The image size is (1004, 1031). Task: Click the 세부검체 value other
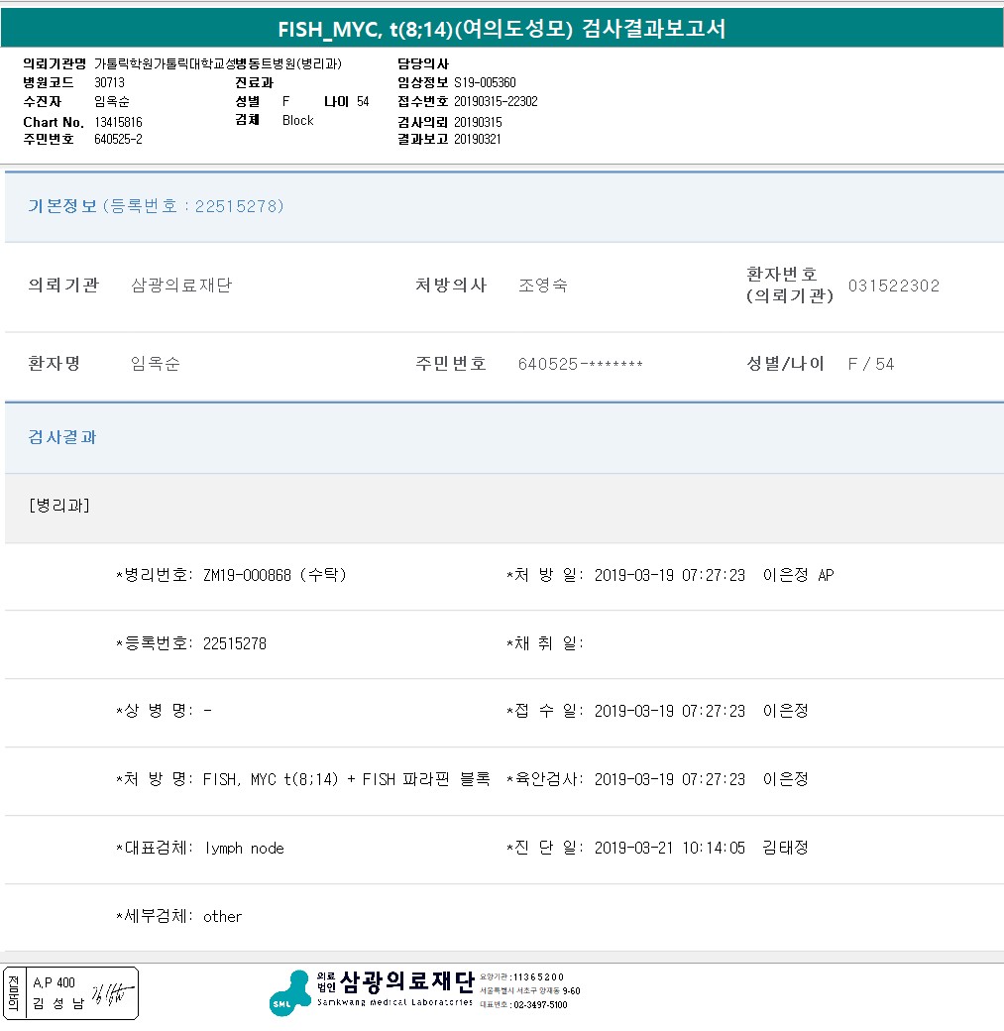click(222, 917)
